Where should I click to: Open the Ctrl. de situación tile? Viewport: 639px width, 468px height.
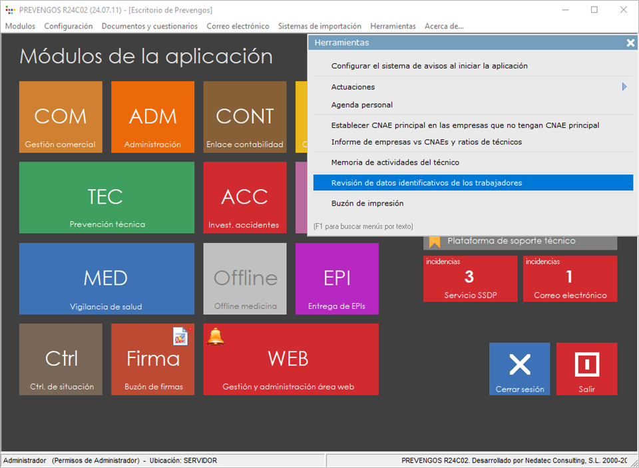[61, 359]
